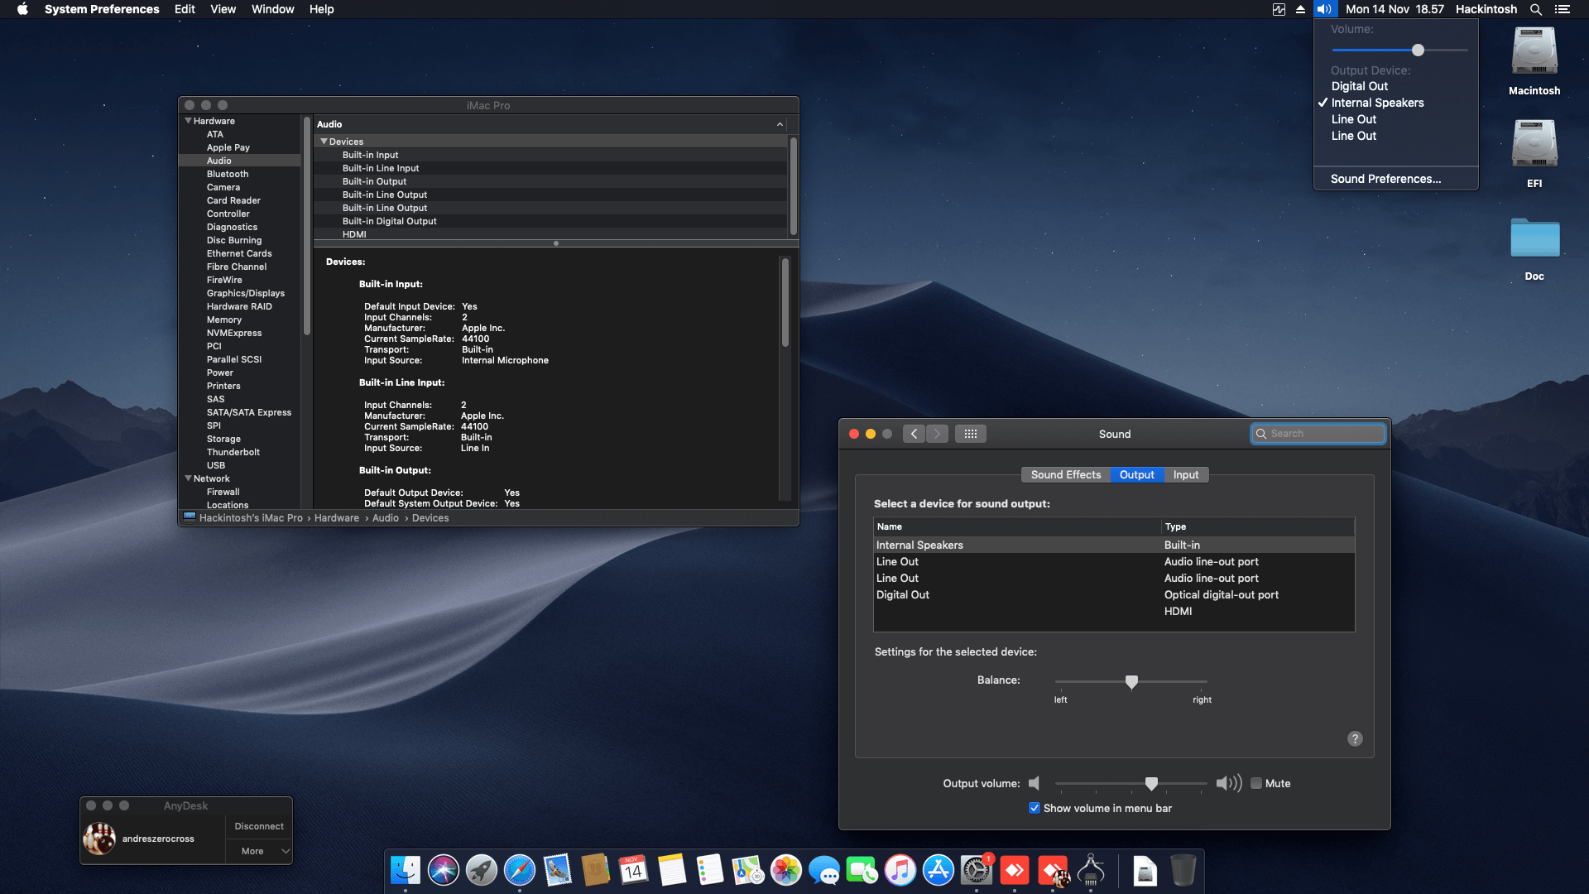
Task: Open the Window menu
Action: (272, 9)
